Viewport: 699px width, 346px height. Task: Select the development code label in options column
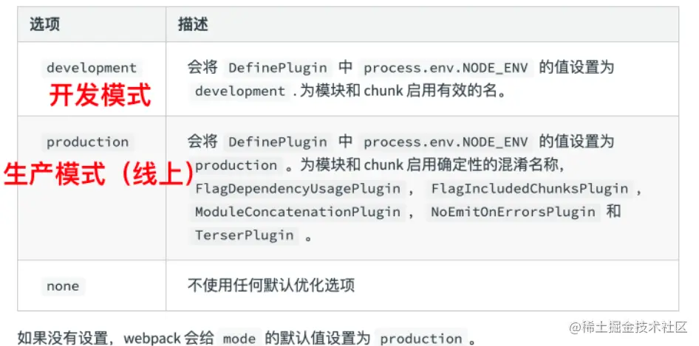tap(92, 68)
